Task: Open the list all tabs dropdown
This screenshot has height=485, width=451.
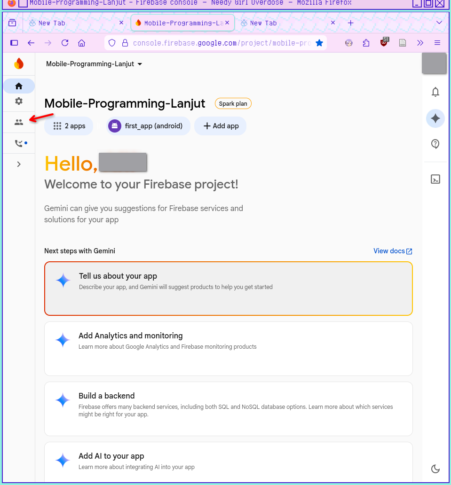Action: pos(439,23)
